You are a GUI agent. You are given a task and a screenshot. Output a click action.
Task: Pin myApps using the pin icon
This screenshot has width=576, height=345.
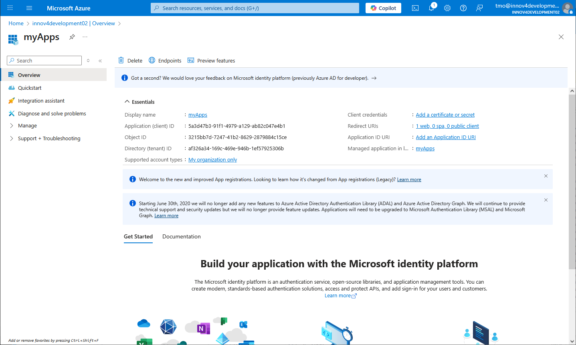click(x=72, y=37)
